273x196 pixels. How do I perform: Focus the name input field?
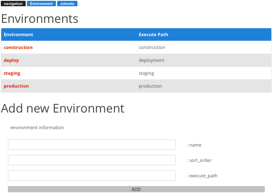92,145
